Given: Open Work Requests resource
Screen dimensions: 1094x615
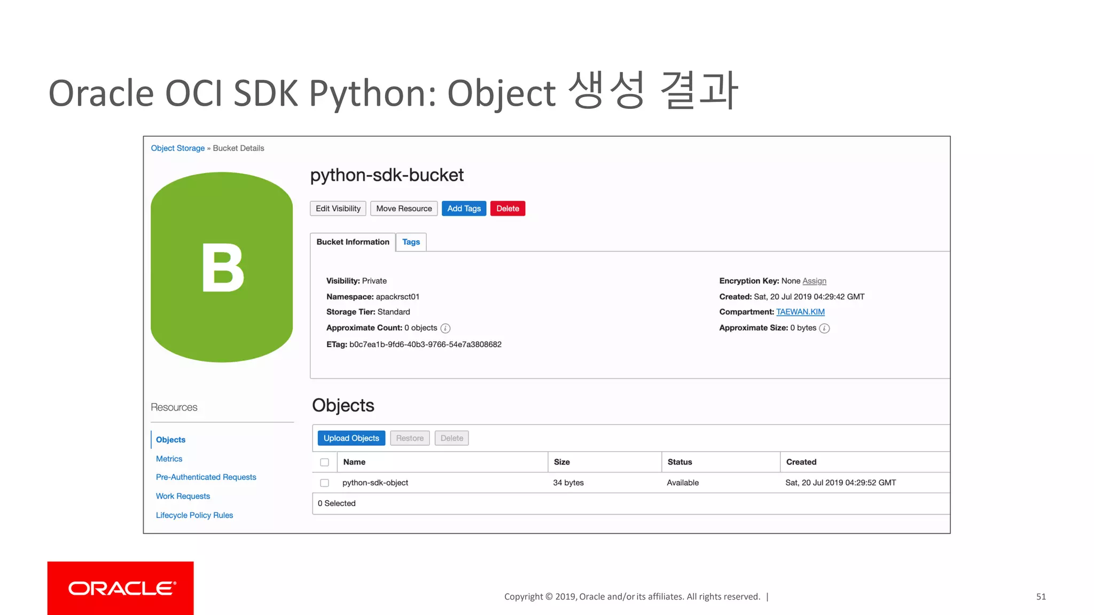Looking at the screenshot, I should click(x=183, y=496).
